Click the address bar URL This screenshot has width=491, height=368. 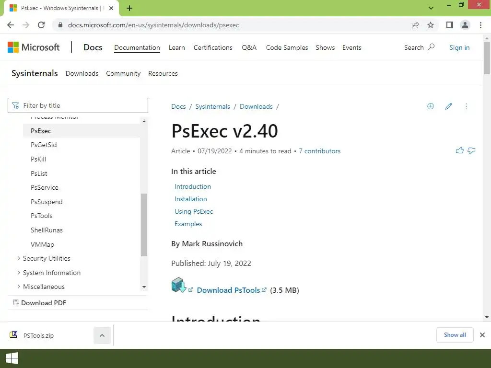[153, 25]
